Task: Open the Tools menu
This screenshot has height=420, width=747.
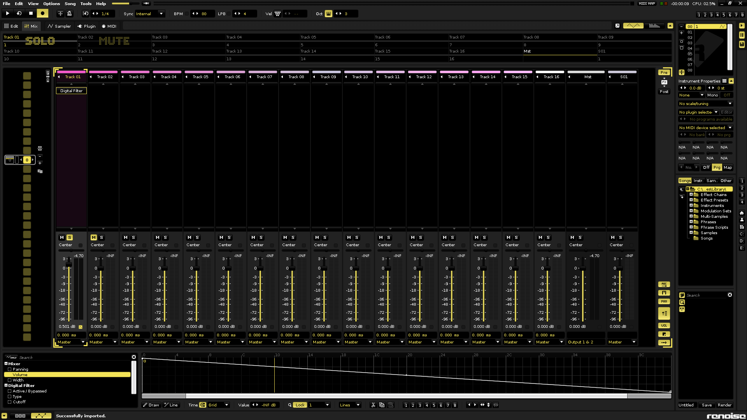Action: [86, 3]
